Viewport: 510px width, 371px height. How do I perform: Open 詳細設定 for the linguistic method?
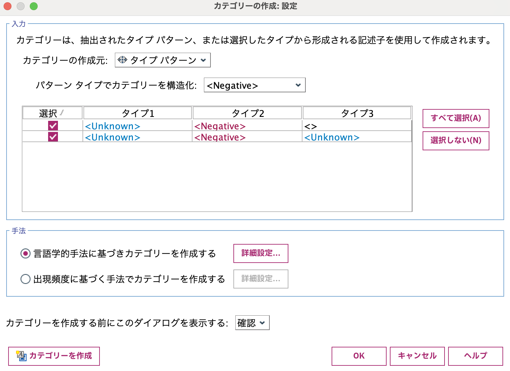(261, 253)
